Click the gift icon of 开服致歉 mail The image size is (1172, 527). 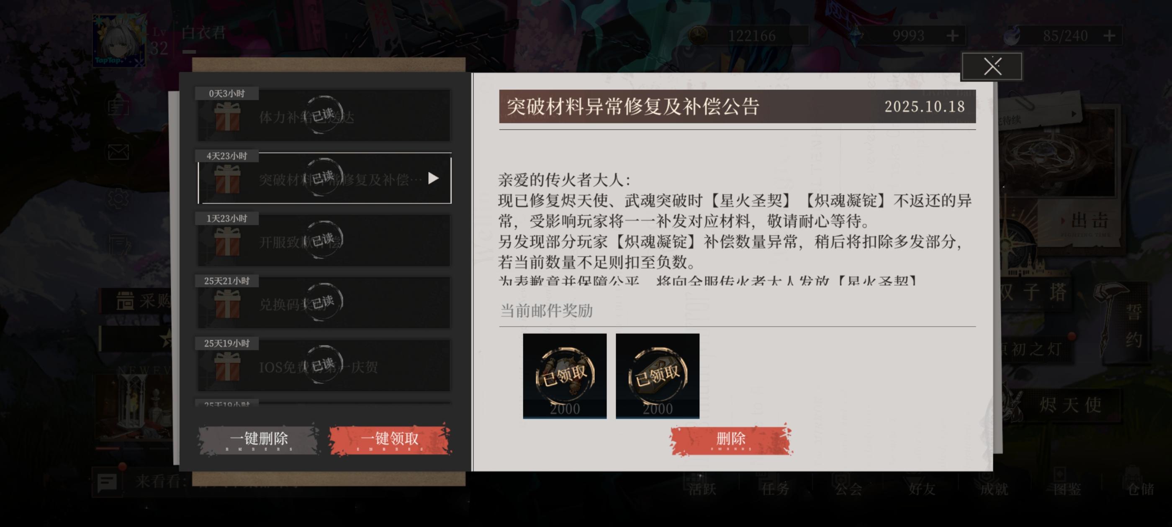tap(227, 241)
